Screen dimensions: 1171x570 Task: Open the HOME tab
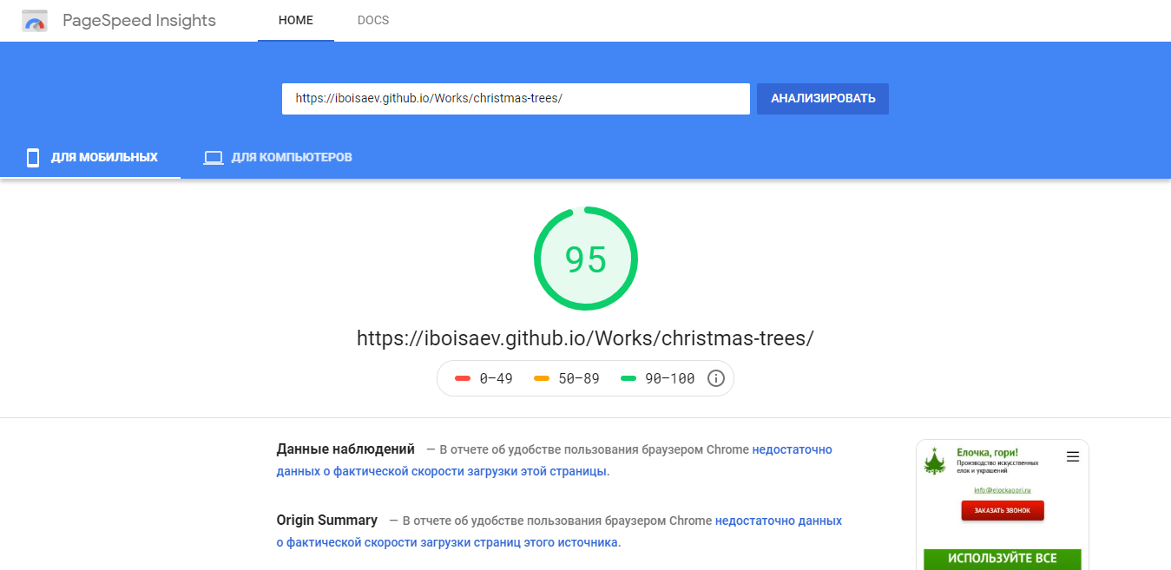tap(296, 21)
